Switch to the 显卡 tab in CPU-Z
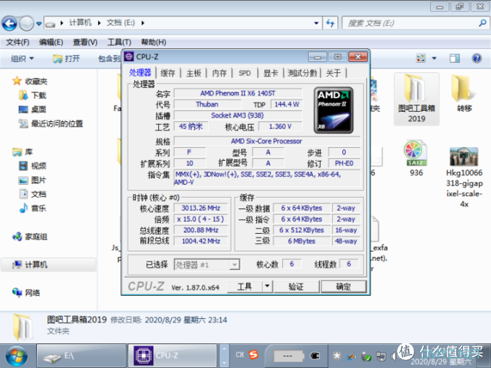491x368 pixels. 271,73
